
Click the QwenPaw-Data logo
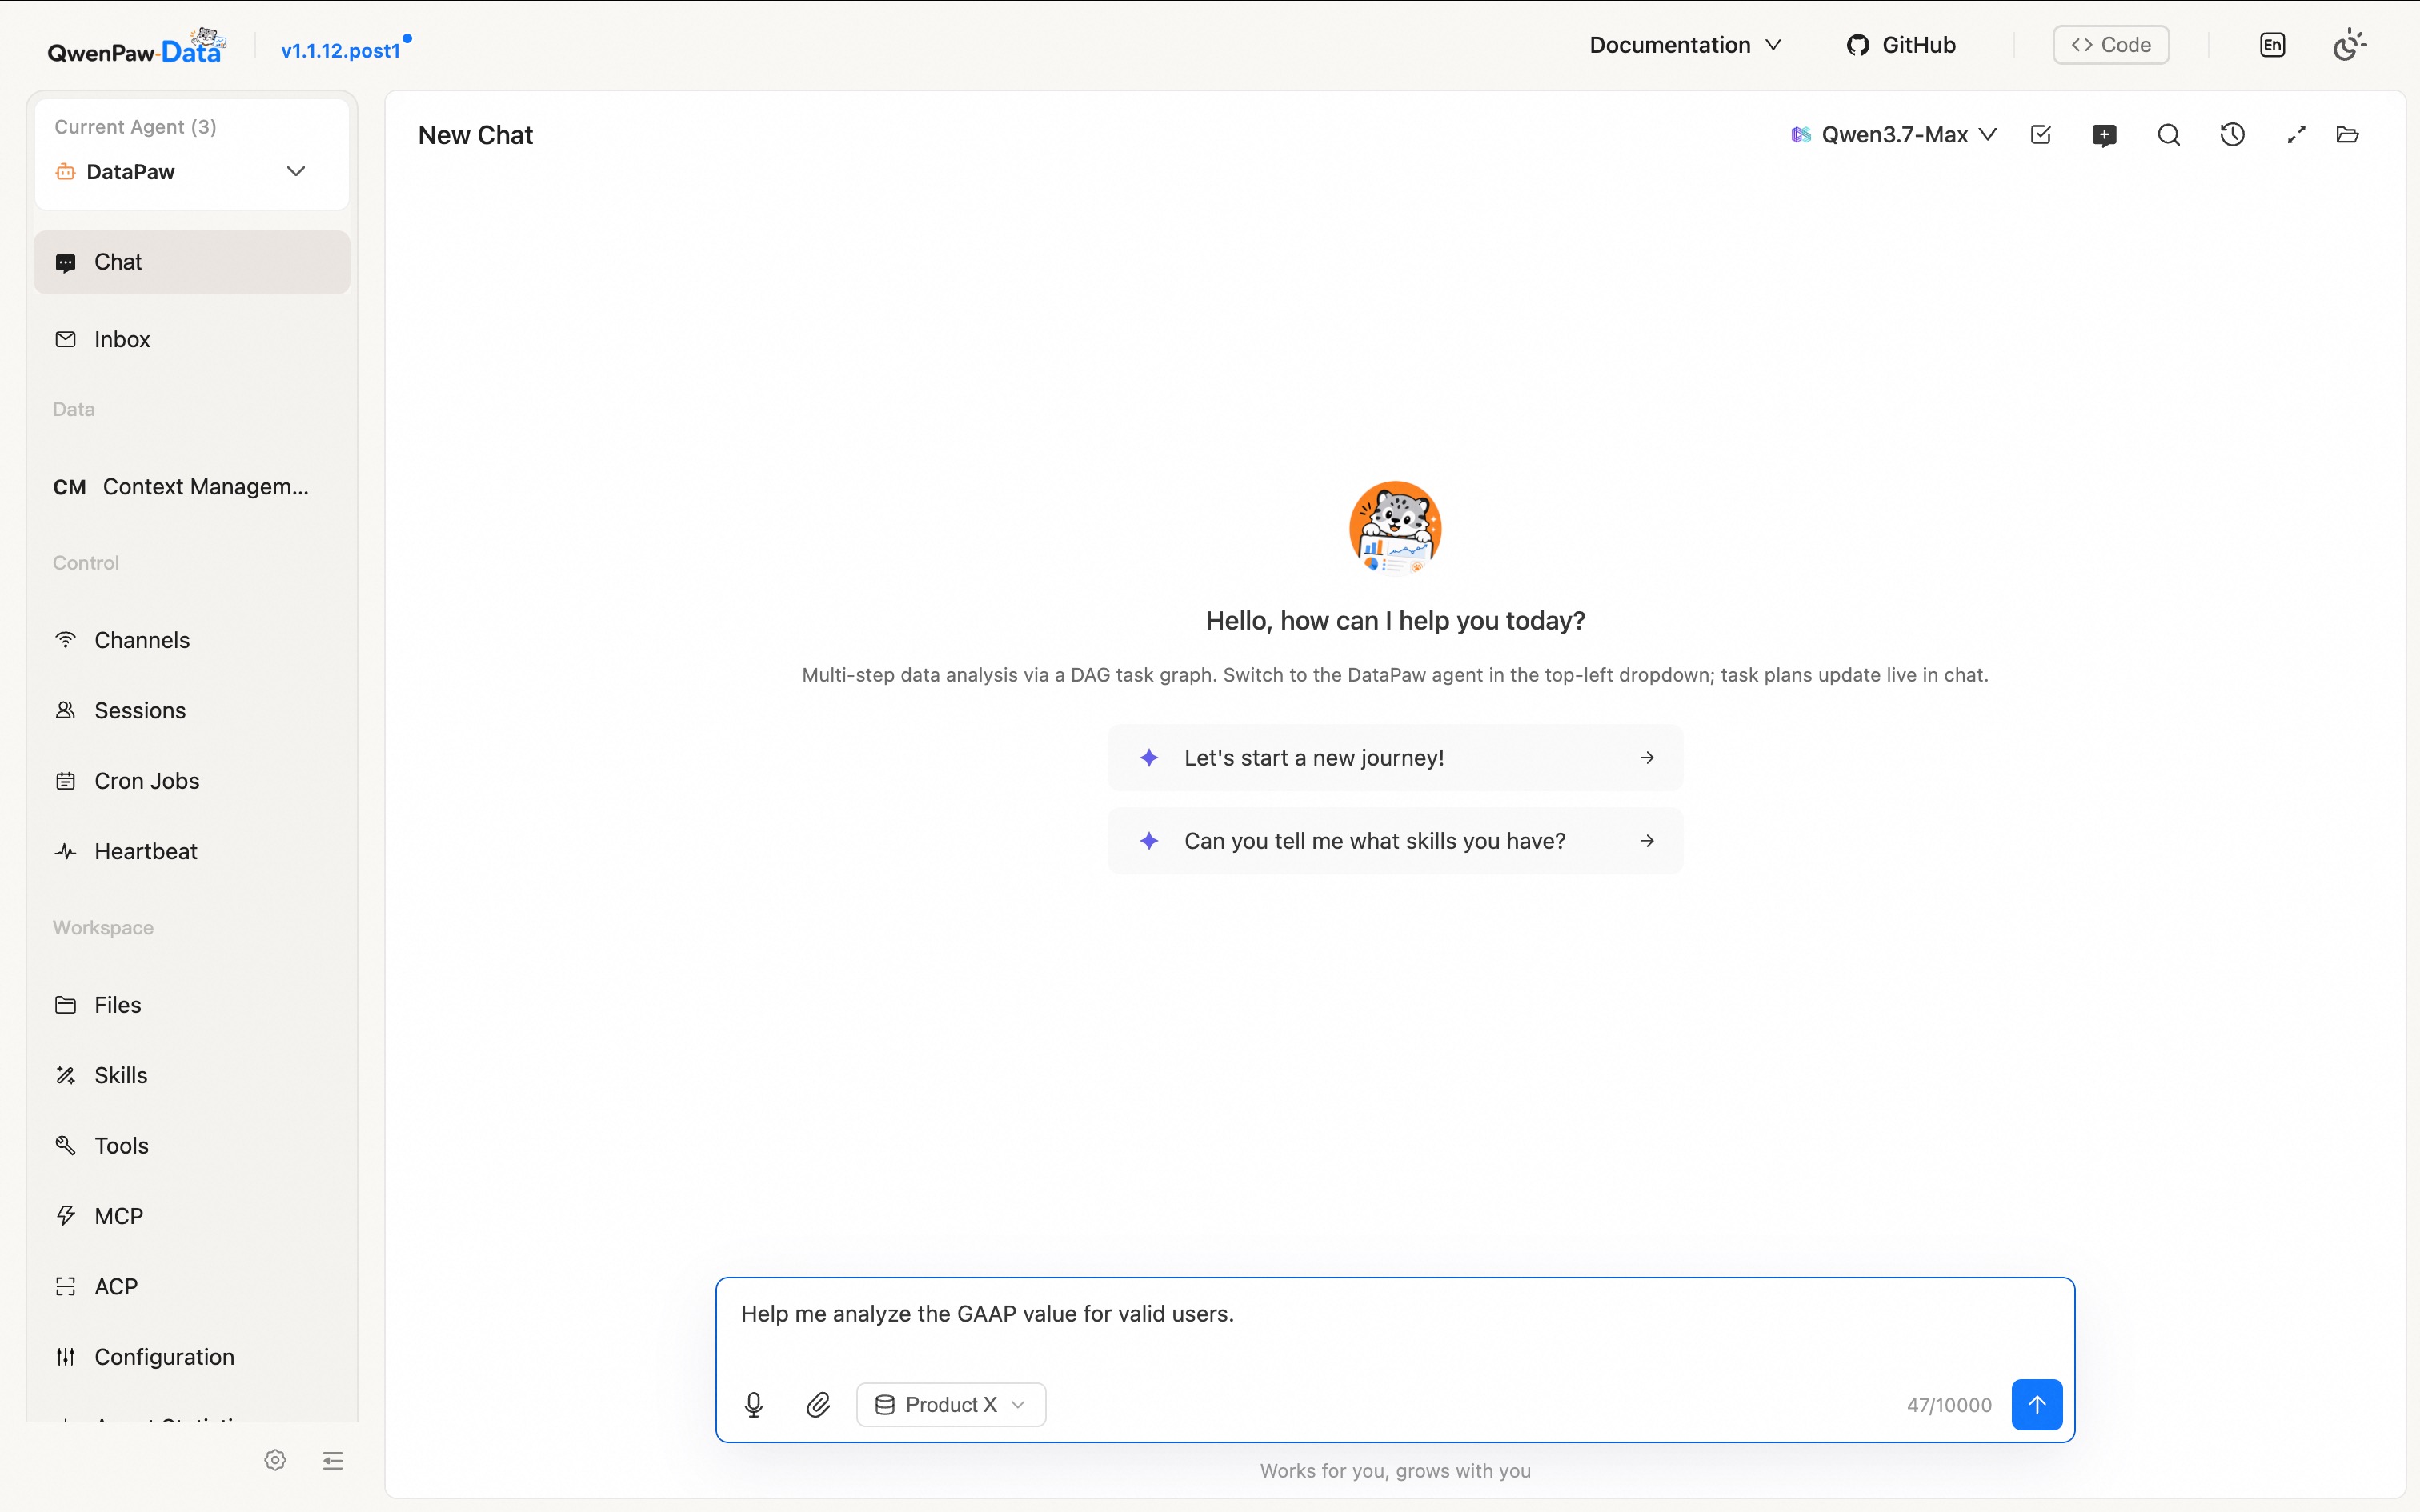(137, 46)
